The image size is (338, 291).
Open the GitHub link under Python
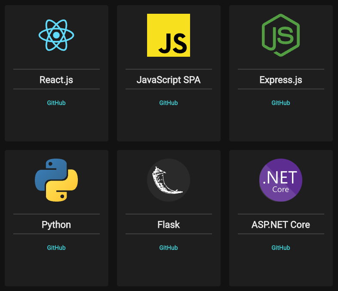pyautogui.click(x=56, y=248)
